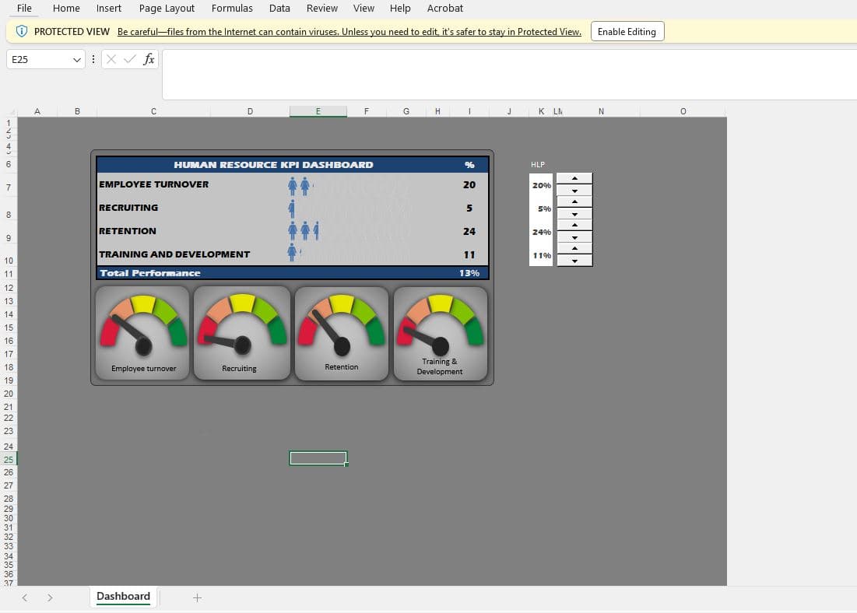Click inside the formula bar
Image resolution: width=857 pixels, height=613 pixels.
tap(508, 75)
